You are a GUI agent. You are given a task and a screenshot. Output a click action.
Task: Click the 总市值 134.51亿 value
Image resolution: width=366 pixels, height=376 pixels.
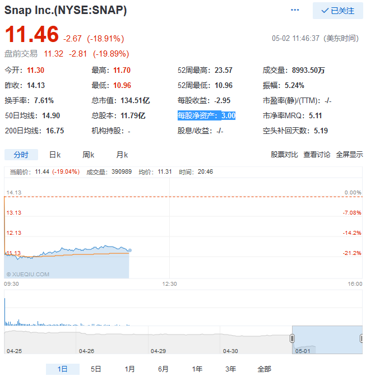point(135,100)
